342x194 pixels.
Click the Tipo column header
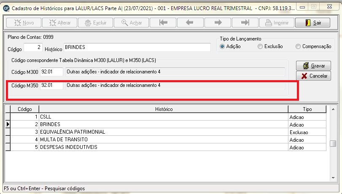[x=307, y=109]
